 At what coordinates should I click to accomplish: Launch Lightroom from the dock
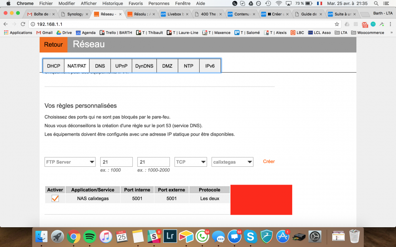pyautogui.click(x=170, y=236)
